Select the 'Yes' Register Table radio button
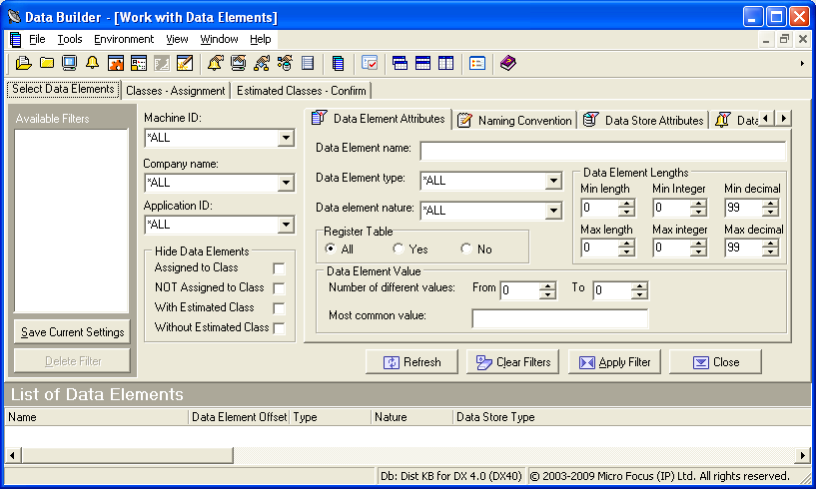 coord(399,249)
